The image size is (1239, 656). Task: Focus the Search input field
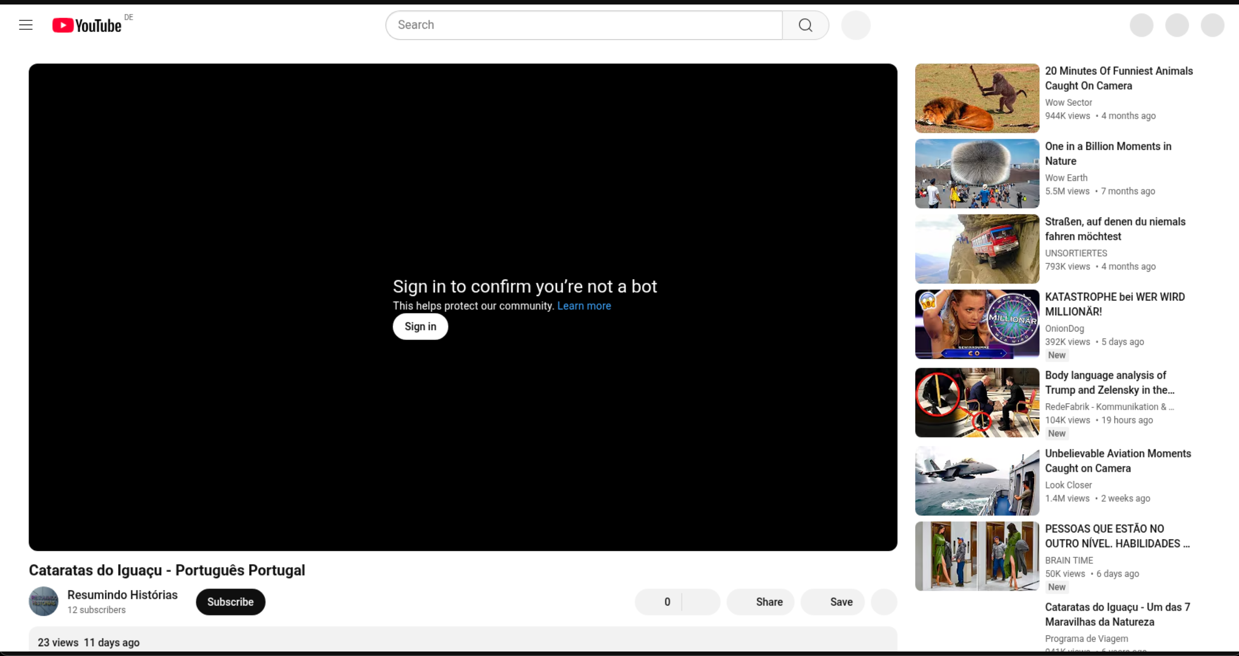click(584, 25)
